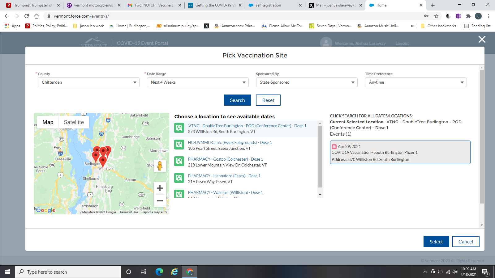Click the Hannaford Essex location icon
Image resolution: width=495 pixels, height=278 pixels.
coord(179,178)
